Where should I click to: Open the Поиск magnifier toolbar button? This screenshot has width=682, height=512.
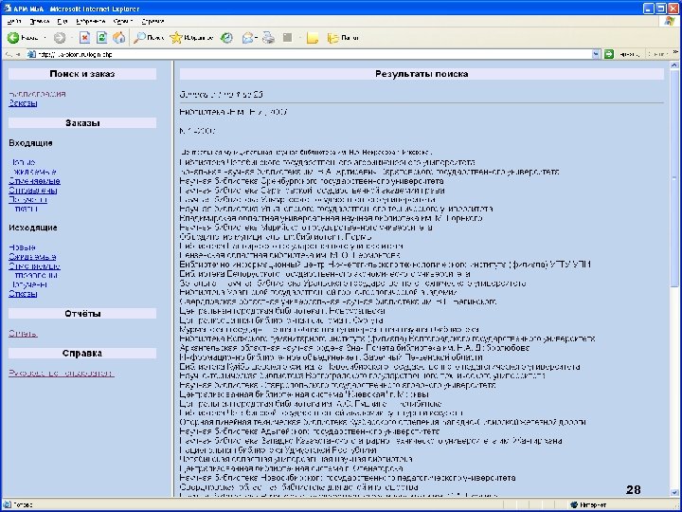click(x=149, y=38)
